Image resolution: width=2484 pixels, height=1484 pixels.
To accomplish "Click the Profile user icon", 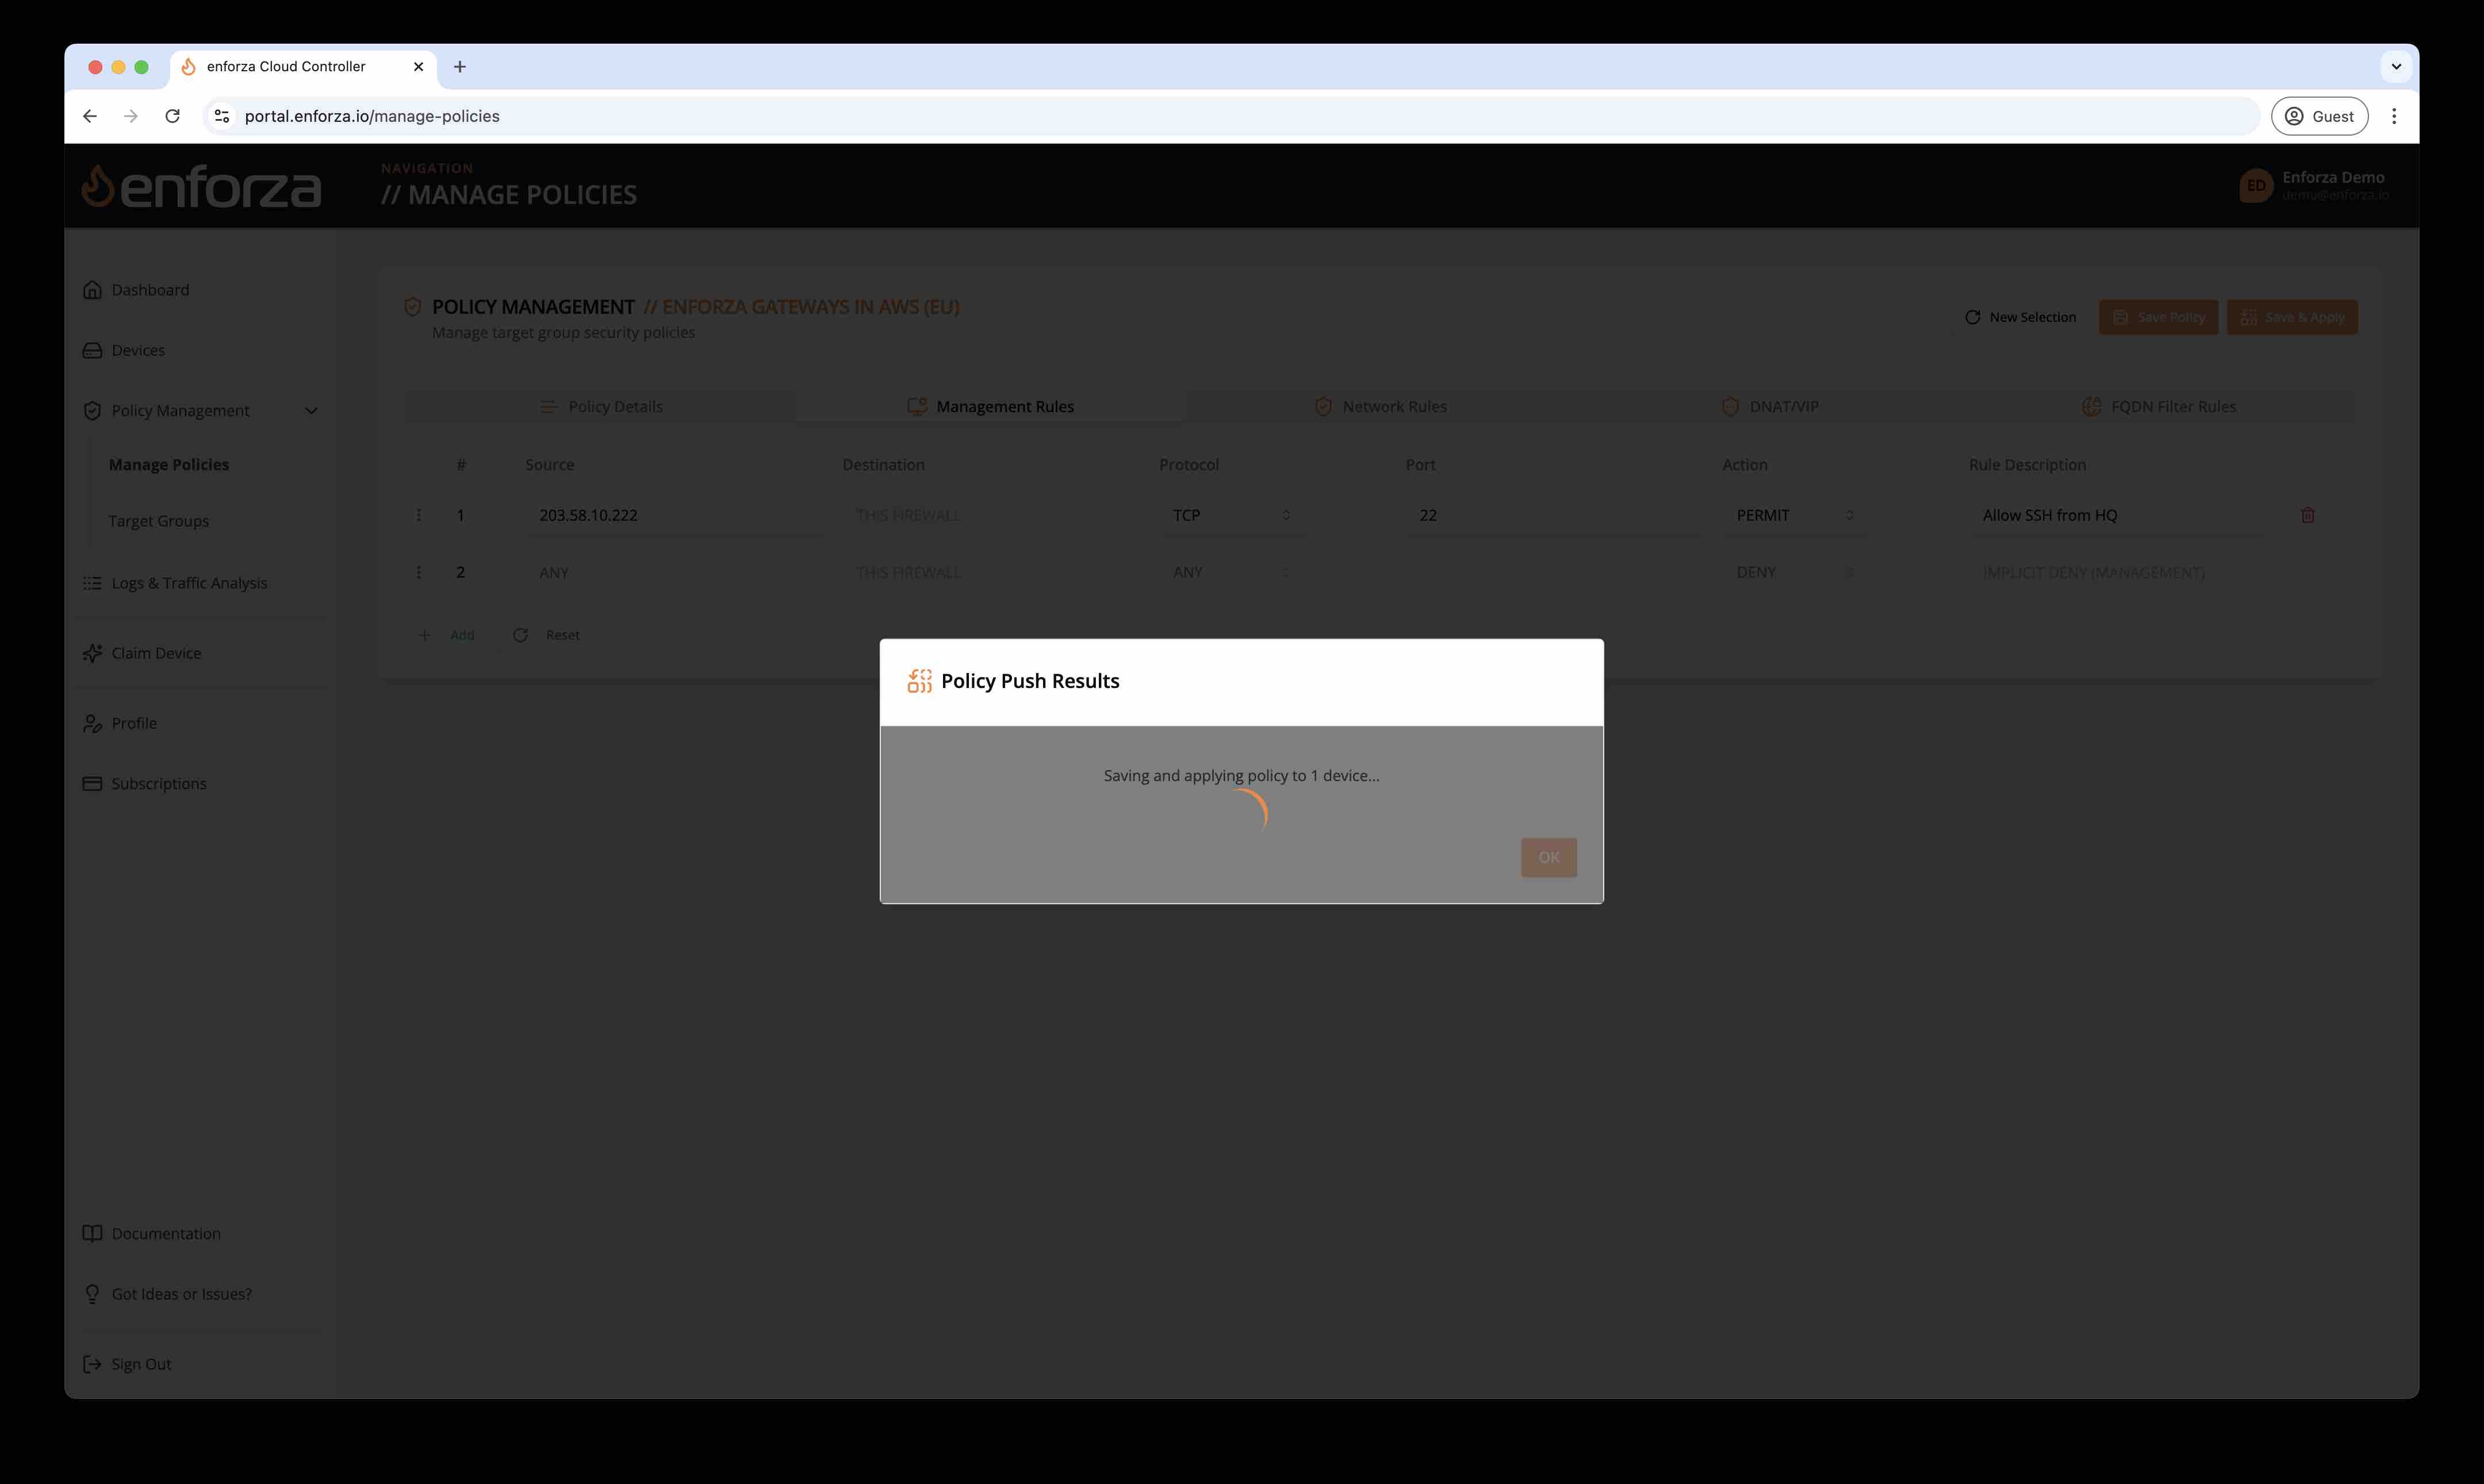I will [x=92, y=723].
